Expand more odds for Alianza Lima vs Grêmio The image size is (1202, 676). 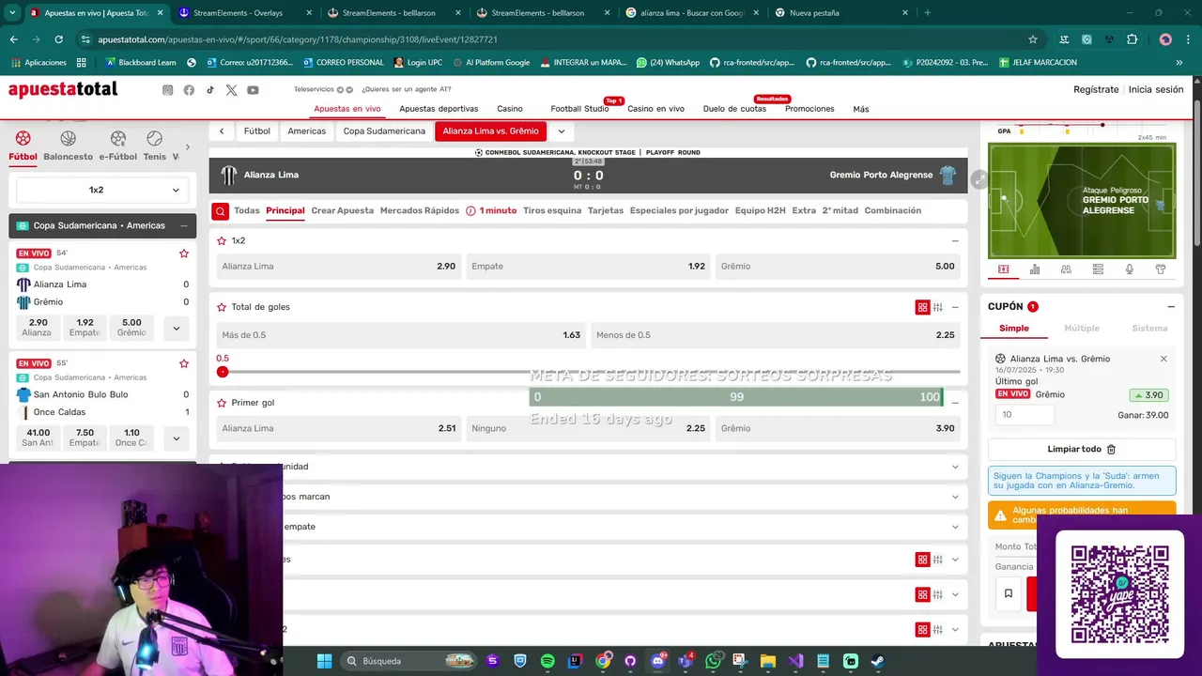pos(176,329)
